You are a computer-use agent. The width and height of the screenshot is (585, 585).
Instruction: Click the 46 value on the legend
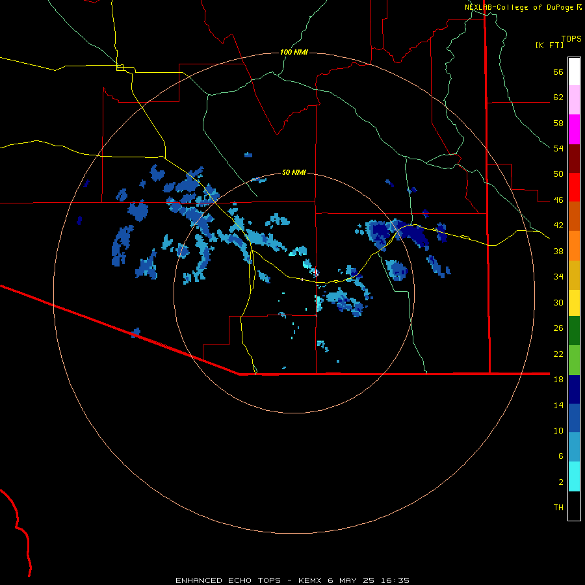(558, 200)
